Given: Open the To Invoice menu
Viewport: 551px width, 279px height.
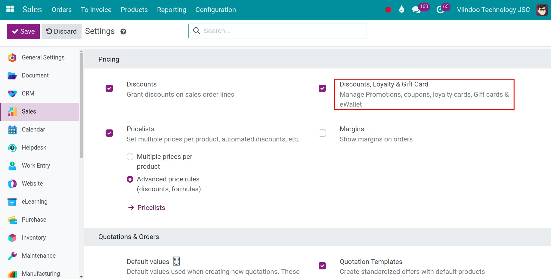Looking at the screenshot, I should tap(96, 10).
